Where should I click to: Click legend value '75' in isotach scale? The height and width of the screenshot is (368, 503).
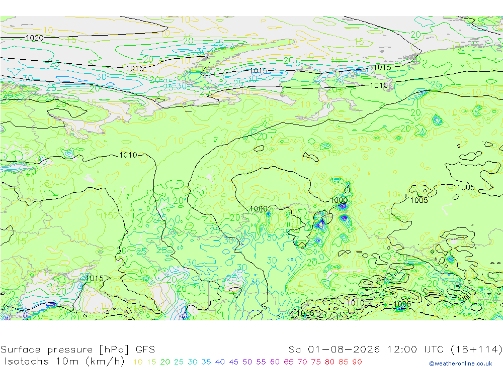click(316, 362)
